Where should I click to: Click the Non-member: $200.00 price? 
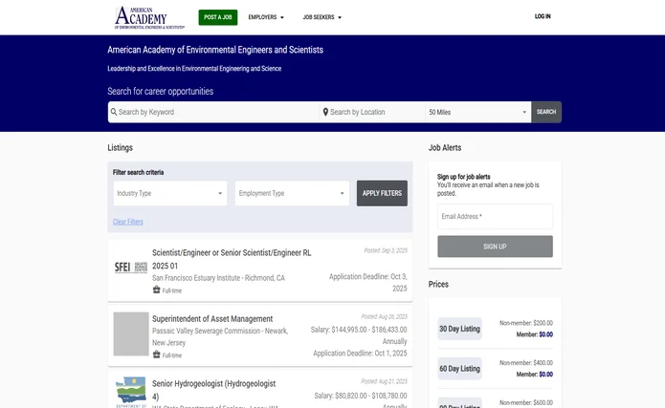pyautogui.click(x=526, y=323)
